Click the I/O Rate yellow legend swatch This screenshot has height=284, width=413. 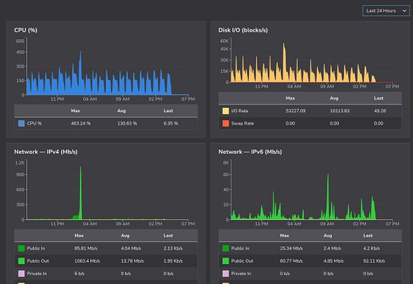[226, 111]
